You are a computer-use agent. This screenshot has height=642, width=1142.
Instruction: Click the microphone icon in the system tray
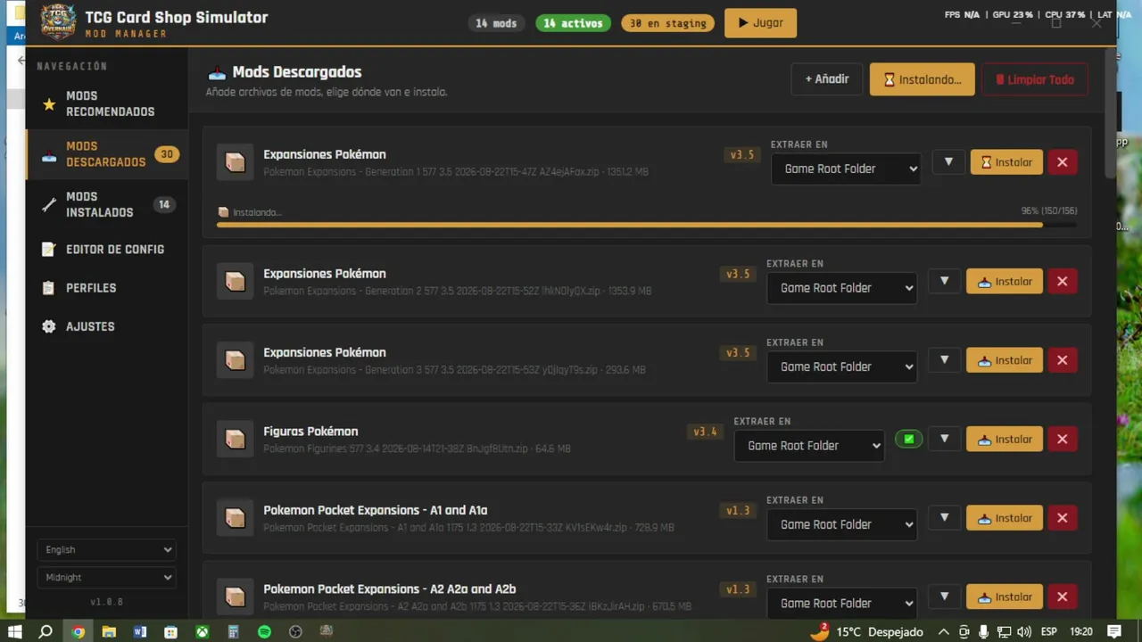984,632
